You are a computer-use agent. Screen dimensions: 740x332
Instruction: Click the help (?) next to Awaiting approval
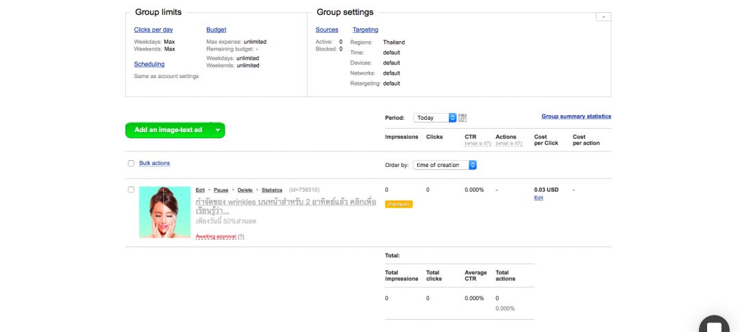point(241,237)
